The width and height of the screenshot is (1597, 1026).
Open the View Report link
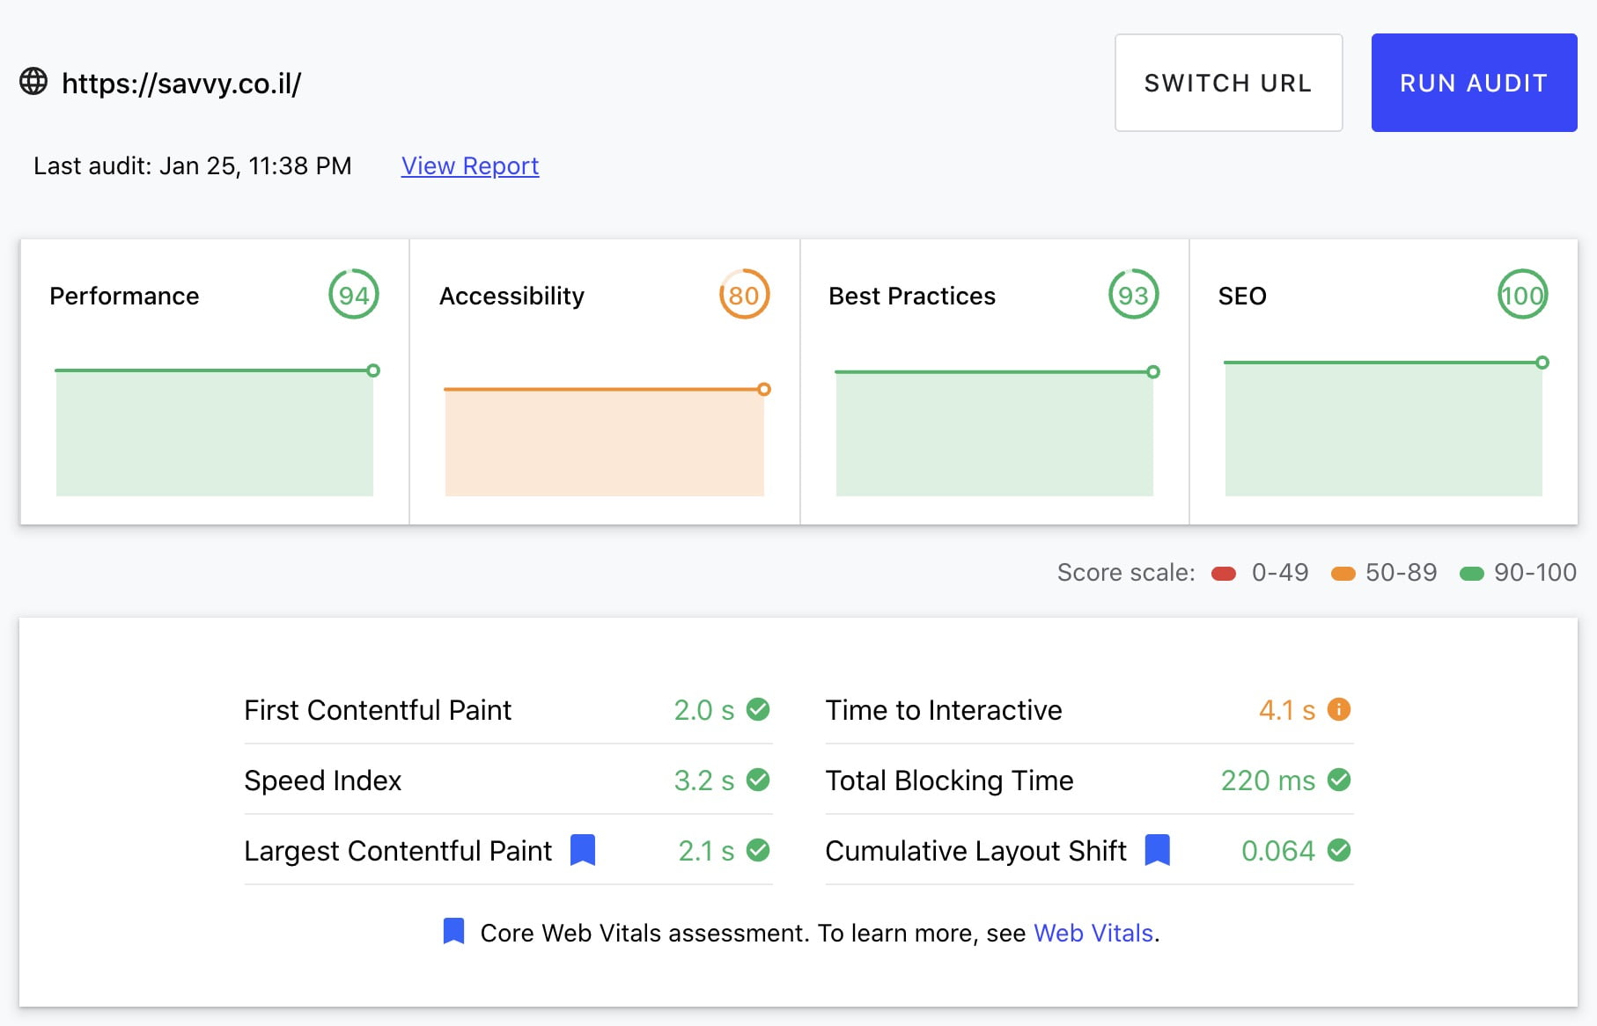click(470, 165)
